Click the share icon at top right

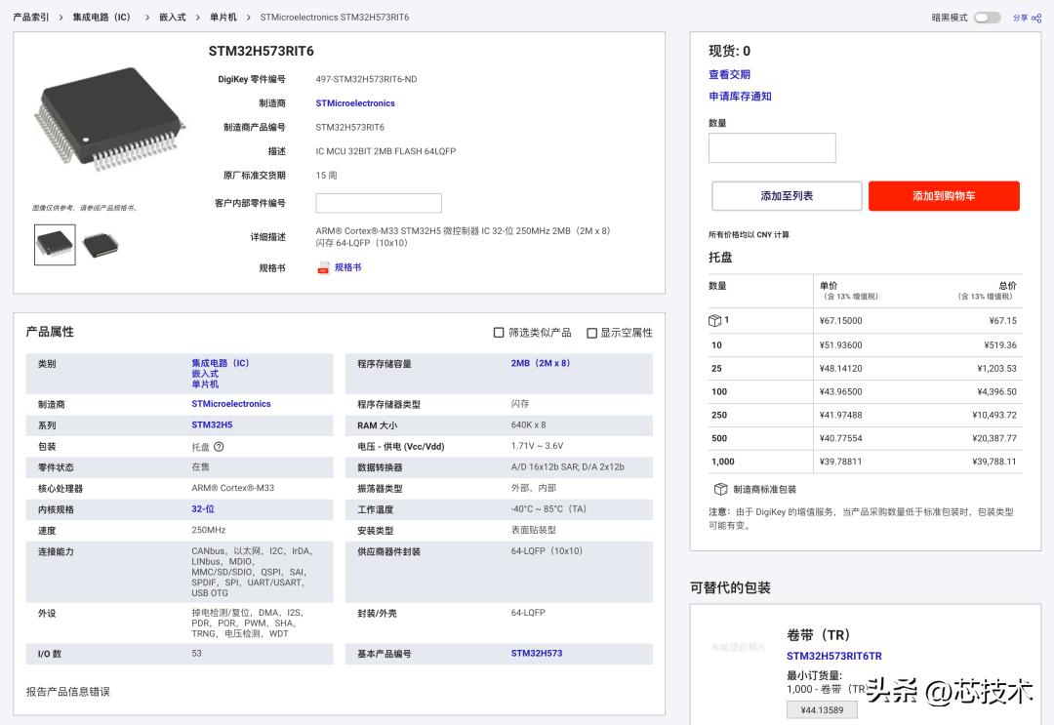tap(1035, 19)
